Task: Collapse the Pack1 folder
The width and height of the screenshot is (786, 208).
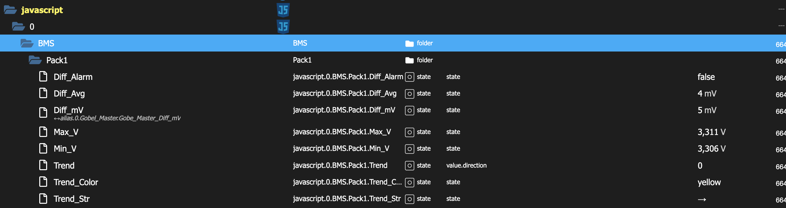Action: pos(35,60)
